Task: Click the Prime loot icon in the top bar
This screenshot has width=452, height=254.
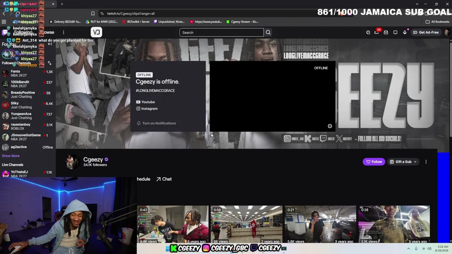Action: pyautogui.click(x=368, y=32)
